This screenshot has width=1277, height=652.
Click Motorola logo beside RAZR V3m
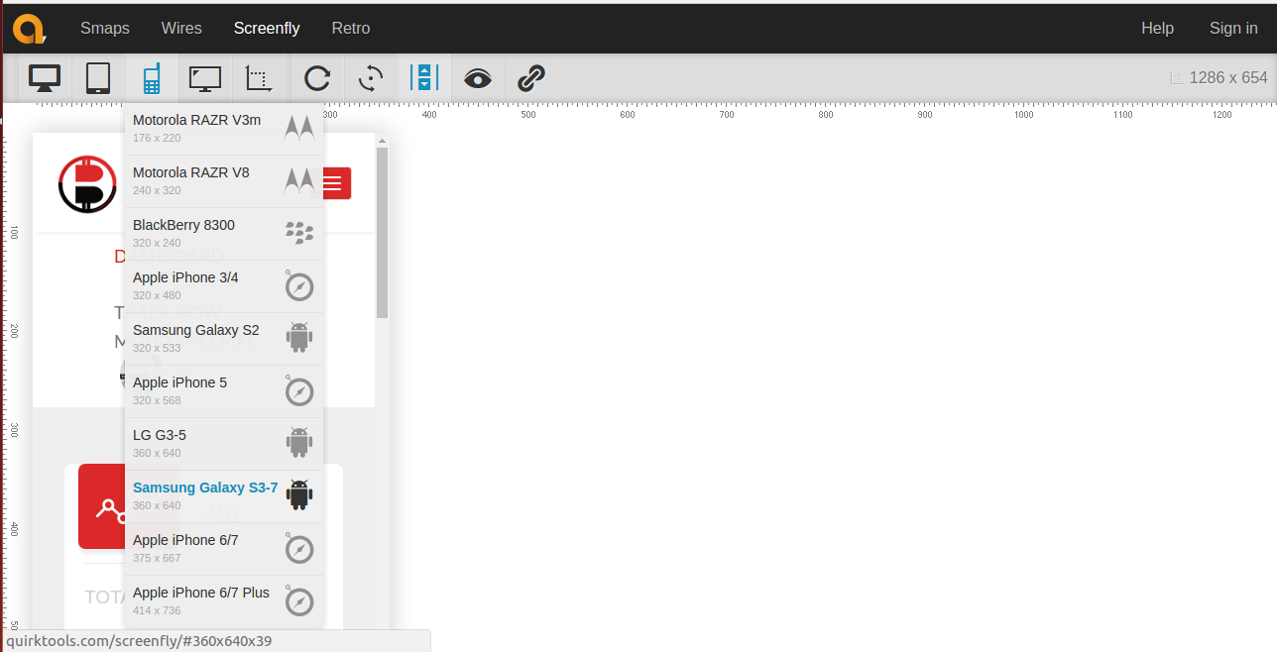(299, 129)
